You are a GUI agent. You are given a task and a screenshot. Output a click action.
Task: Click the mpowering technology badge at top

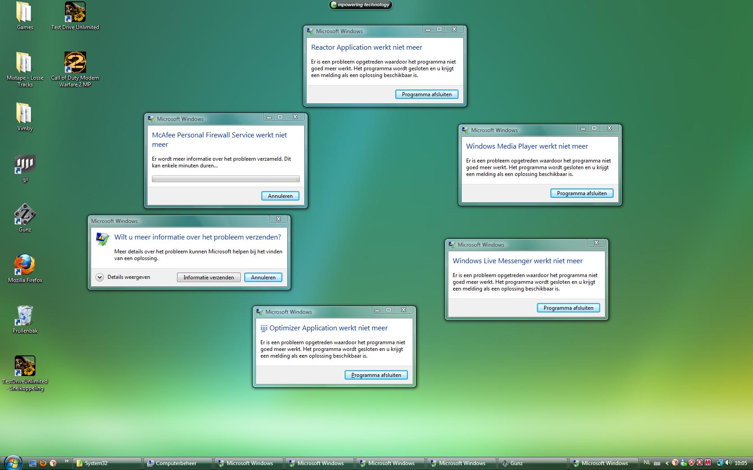pos(360,5)
